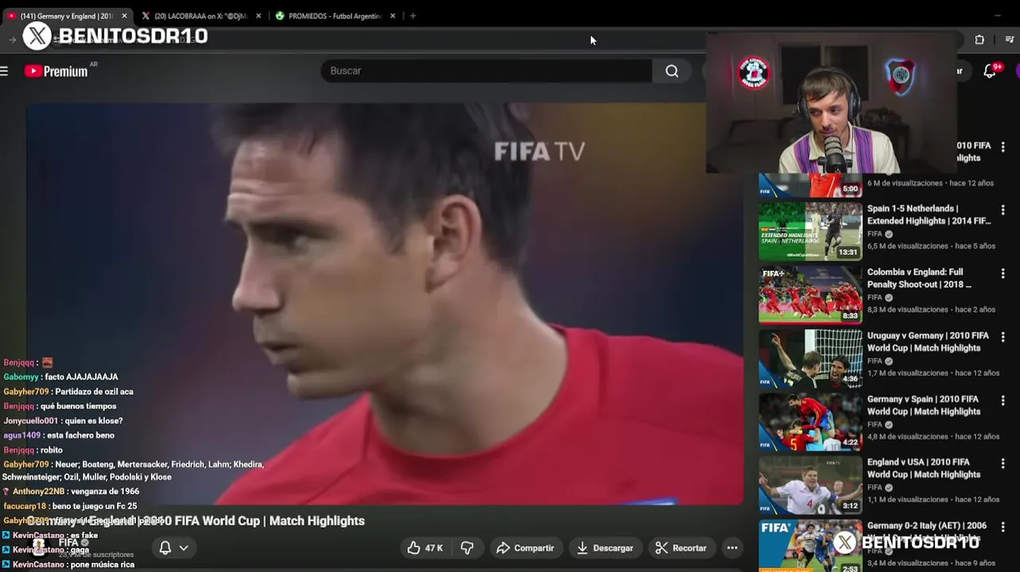Open the FIFA channel name below video
1020x572 pixels.
click(x=68, y=543)
